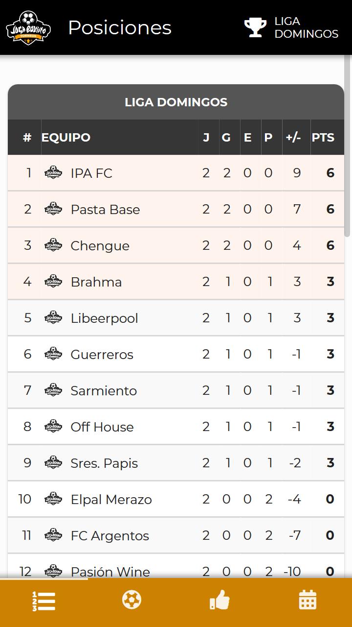
Task: Click the Chengue team badge
Action: tap(53, 245)
